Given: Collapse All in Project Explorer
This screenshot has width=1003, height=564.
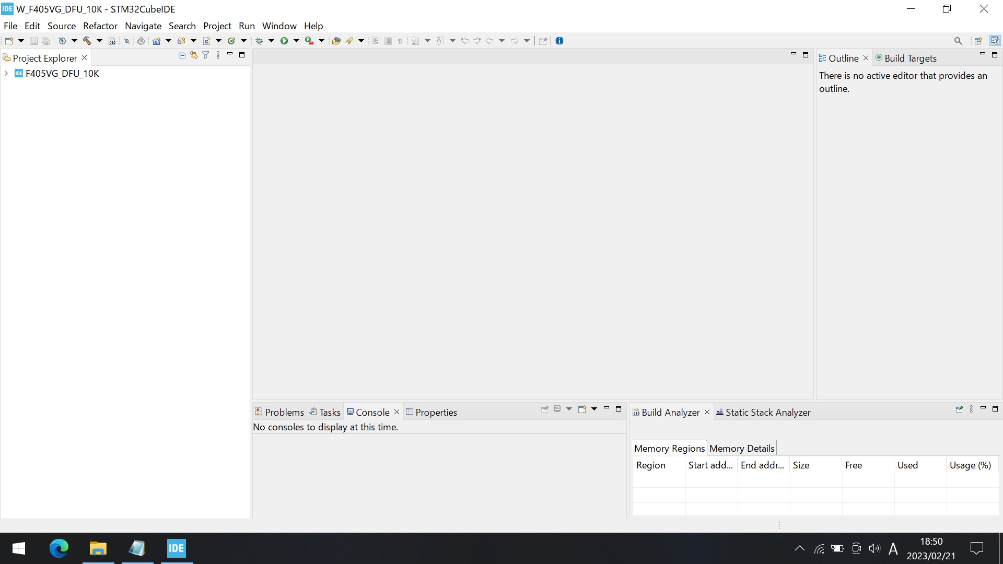Looking at the screenshot, I should [182, 55].
